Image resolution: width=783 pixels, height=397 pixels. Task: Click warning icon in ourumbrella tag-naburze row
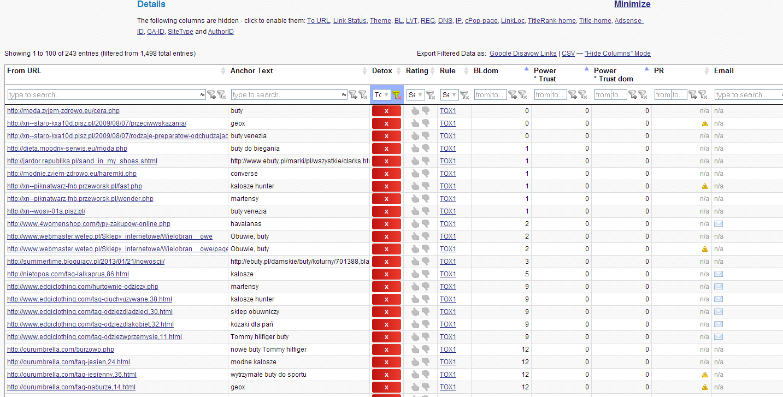coord(705,387)
